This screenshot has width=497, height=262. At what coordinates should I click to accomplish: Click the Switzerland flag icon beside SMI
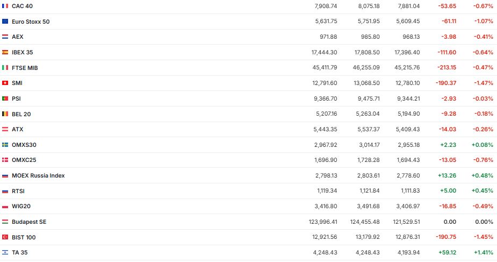pyautogui.click(x=5, y=83)
